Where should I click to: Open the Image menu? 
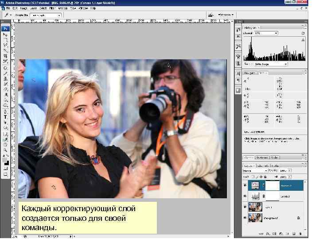click(23, 8)
